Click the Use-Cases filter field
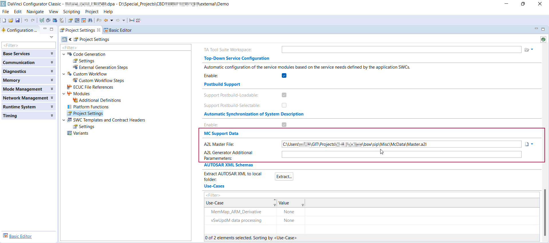Screen dimensions: 549x243 (372, 195)
